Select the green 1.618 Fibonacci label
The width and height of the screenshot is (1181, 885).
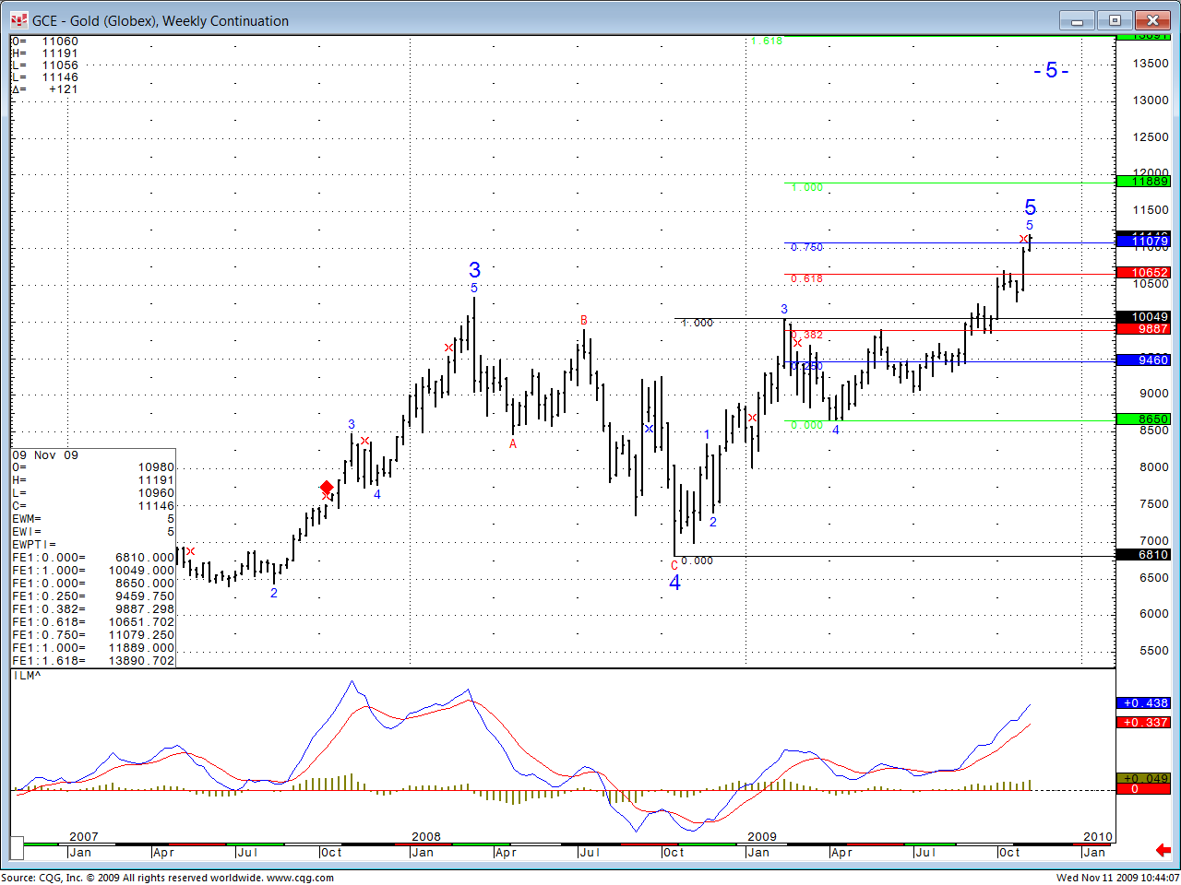766,41
